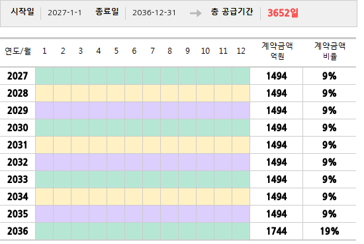The width and height of the screenshot is (364, 244).
Task: Click the start date value 2027-1-1
Action: (65, 13)
